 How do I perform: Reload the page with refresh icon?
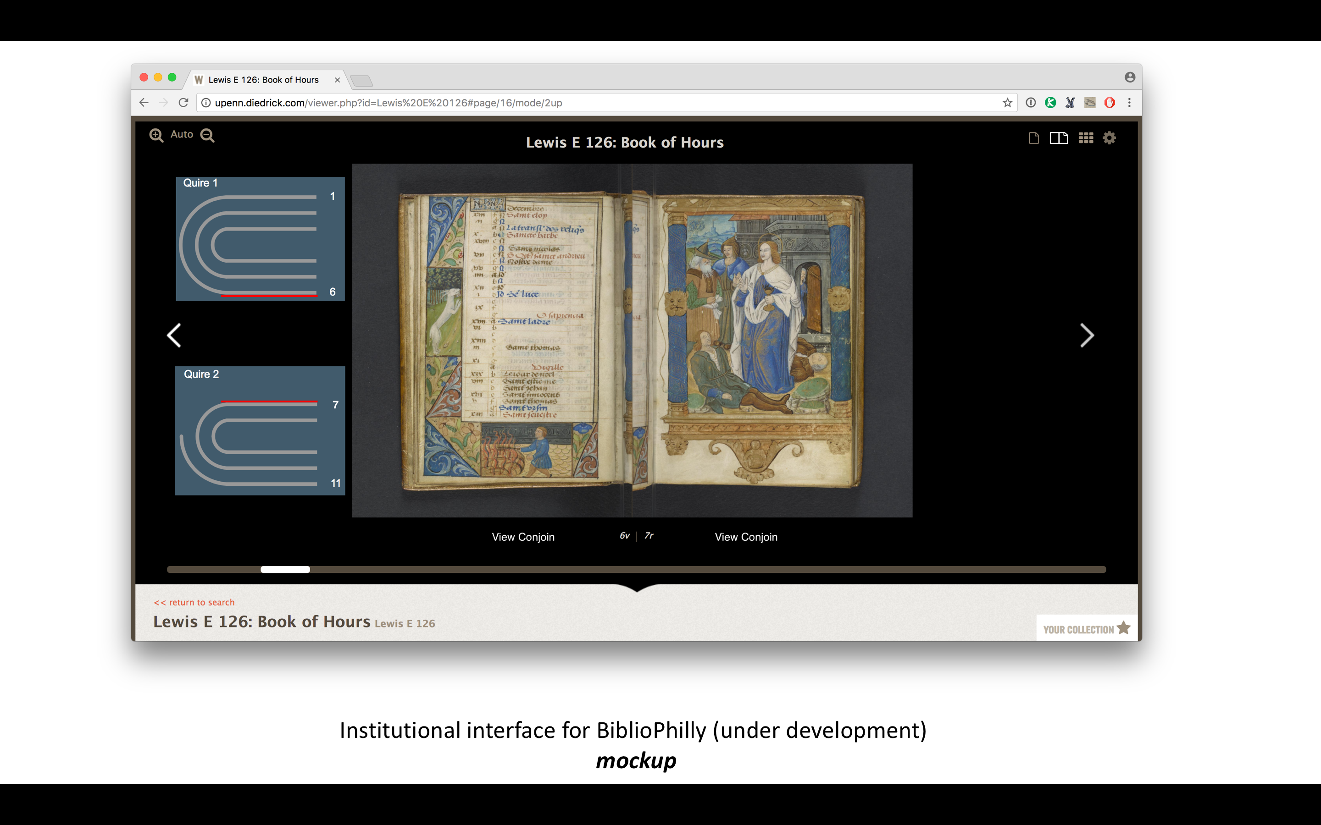[183, 103]
